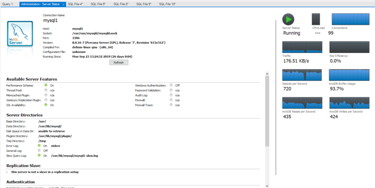Click Firewall Trace status indicator
The image size is (375, 188).
(171, 105)
